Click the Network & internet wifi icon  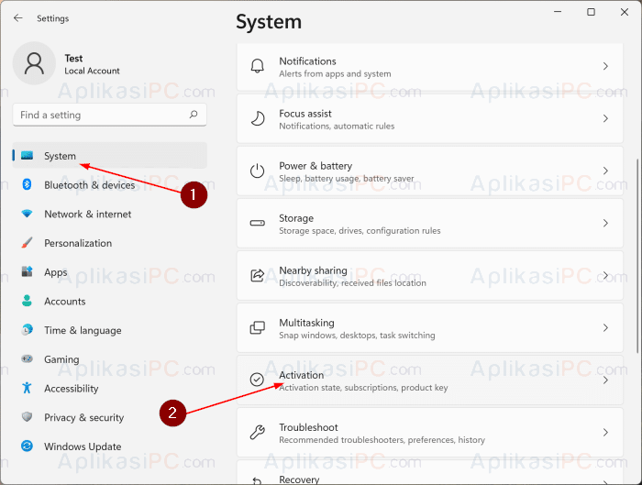(x=27, y=214)
